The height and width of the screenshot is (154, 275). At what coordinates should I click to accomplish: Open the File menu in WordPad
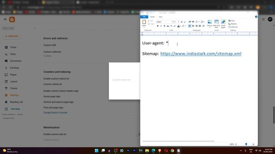(x=144, y=17)
